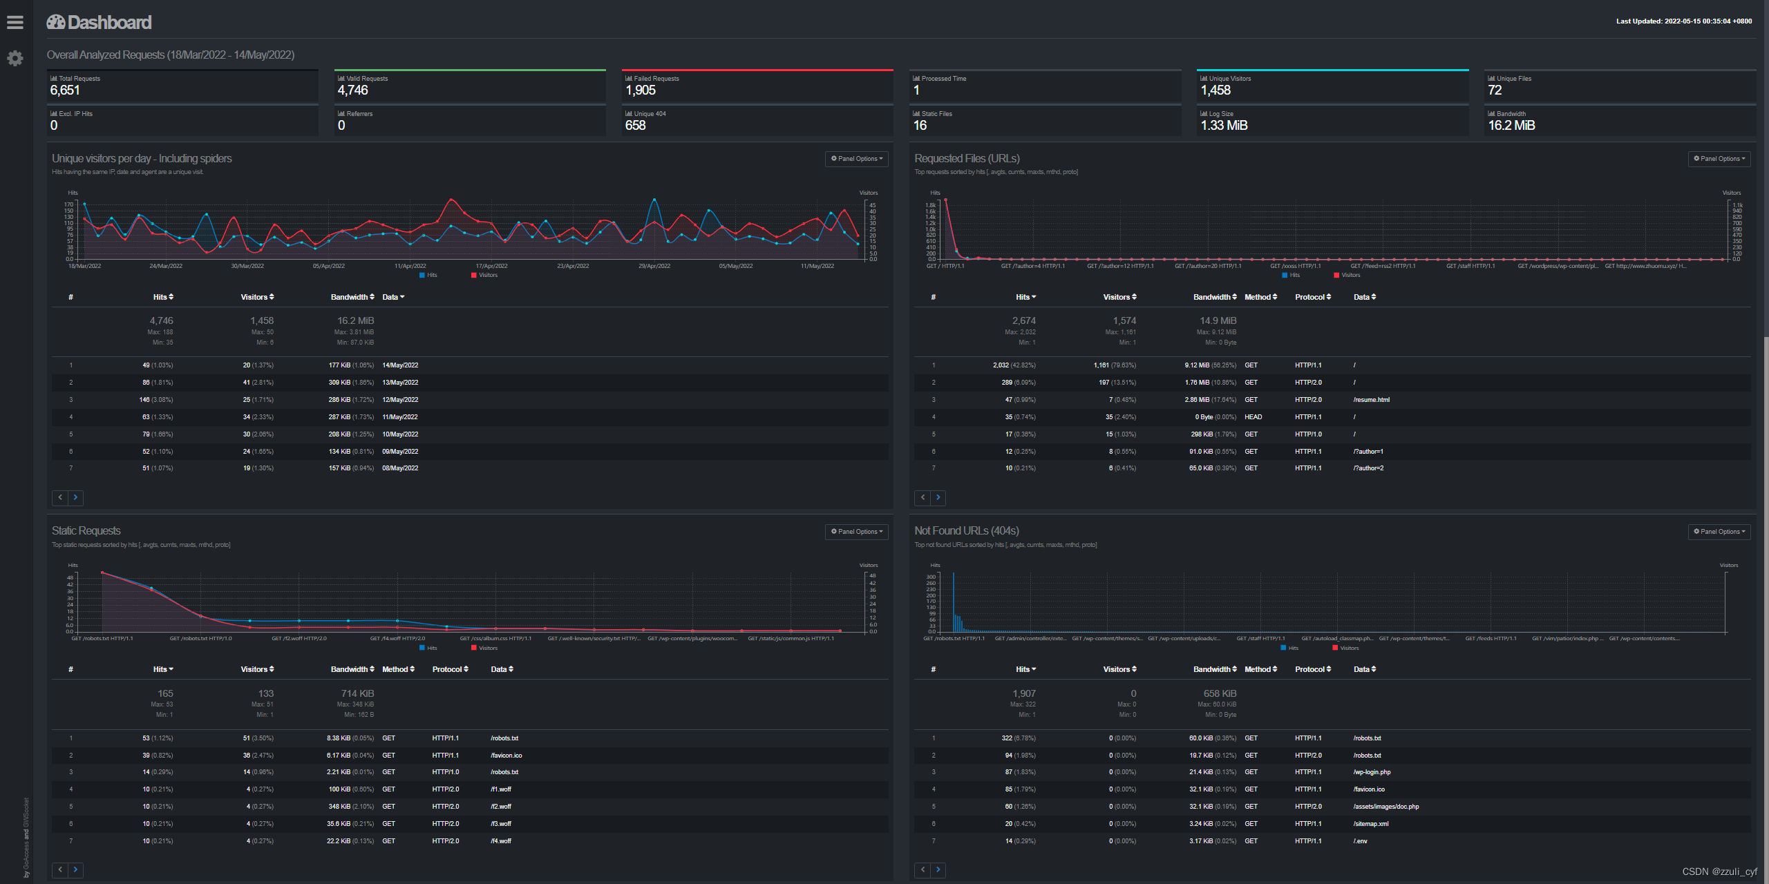
Task: Sort Unique visitors table by Bandwidth column
Action: pyautogui.click(x=352, y=297)
